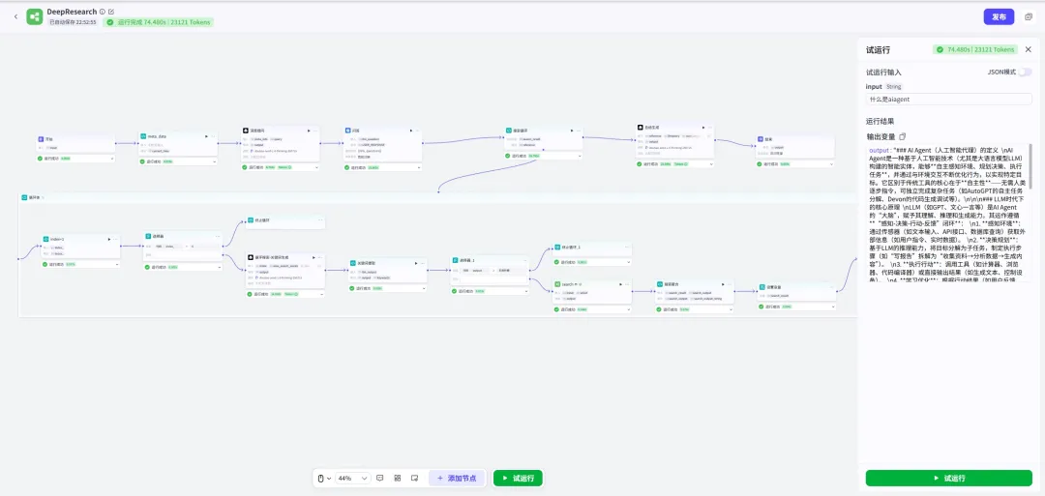This screenshot has width=1045, height=496.
Task: Click the 添加节点 button
Action: tap(456, 478)
